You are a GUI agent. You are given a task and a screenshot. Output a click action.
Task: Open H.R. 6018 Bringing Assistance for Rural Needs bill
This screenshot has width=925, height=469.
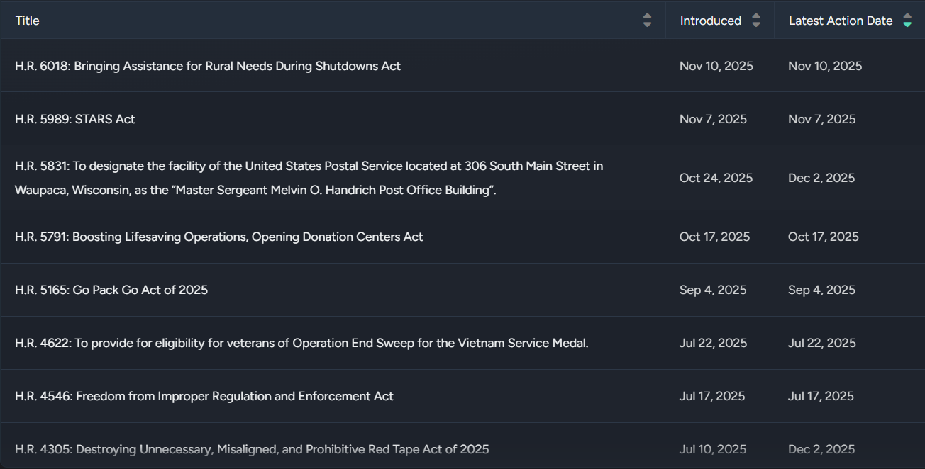(208, 66)
